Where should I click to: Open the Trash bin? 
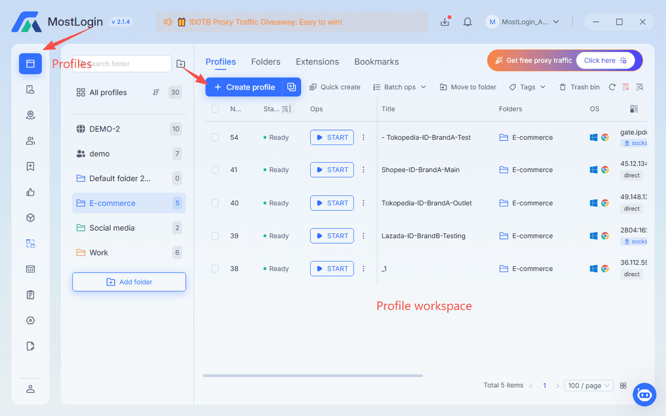579,87
